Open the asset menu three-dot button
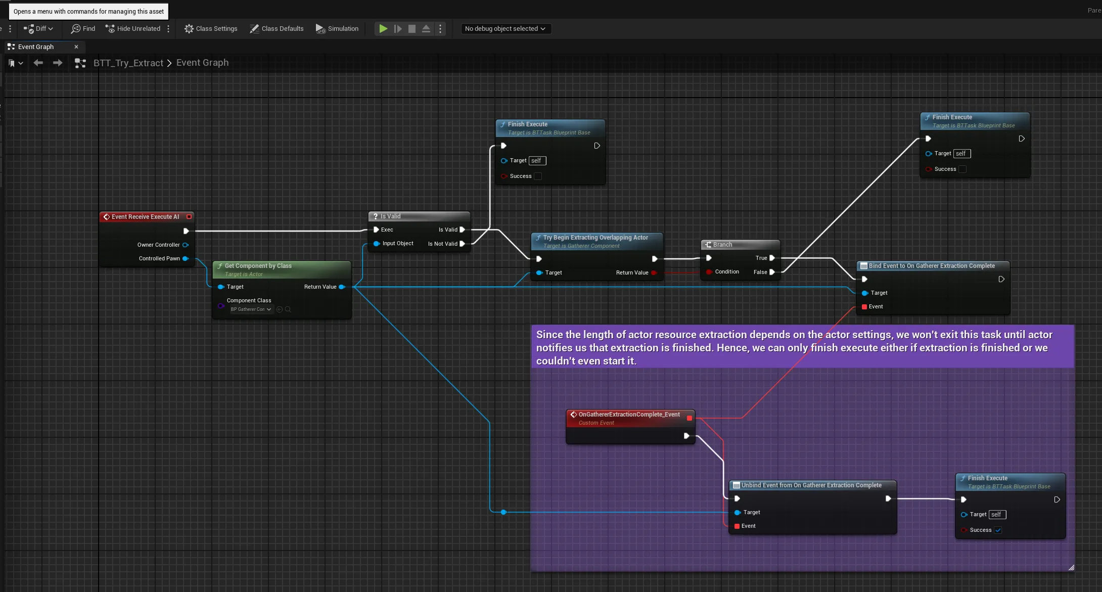This screenshot has width=1102, height=592. [x=10, y=29]
